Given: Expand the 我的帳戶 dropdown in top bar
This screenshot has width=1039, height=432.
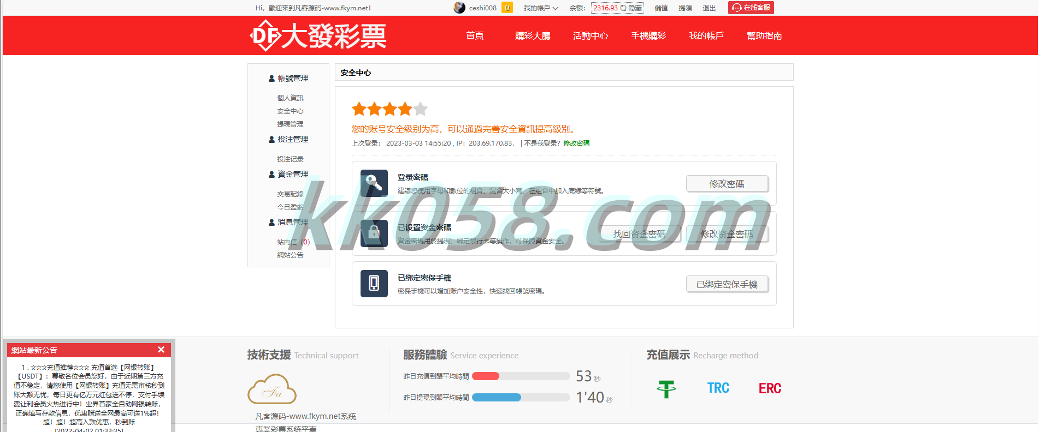Looking at the screenshot, I should tap(541, 8).
